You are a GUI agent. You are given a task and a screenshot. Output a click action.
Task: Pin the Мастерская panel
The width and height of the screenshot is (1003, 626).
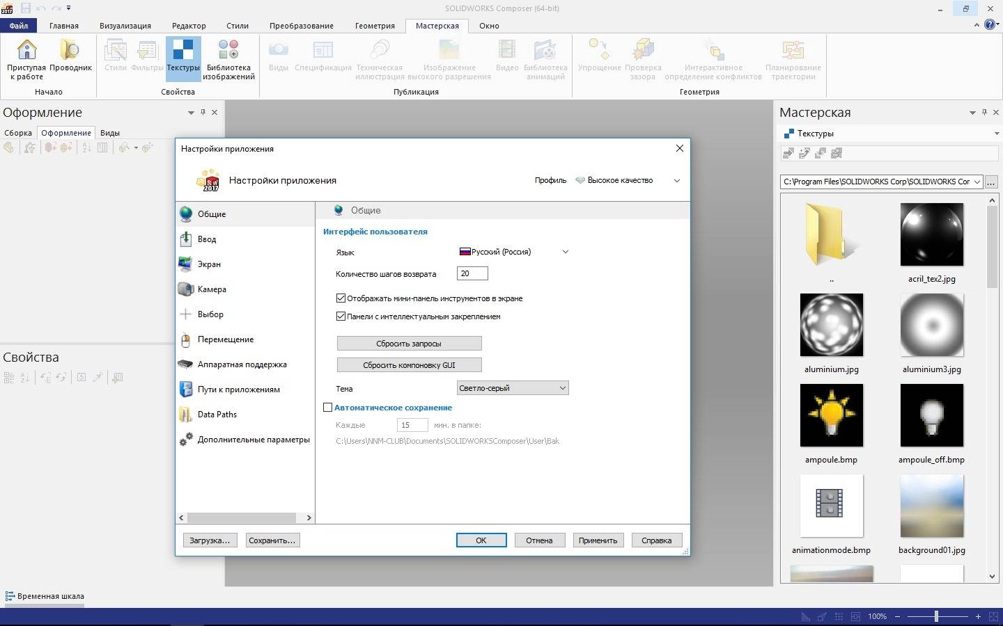tap(984, 112)
